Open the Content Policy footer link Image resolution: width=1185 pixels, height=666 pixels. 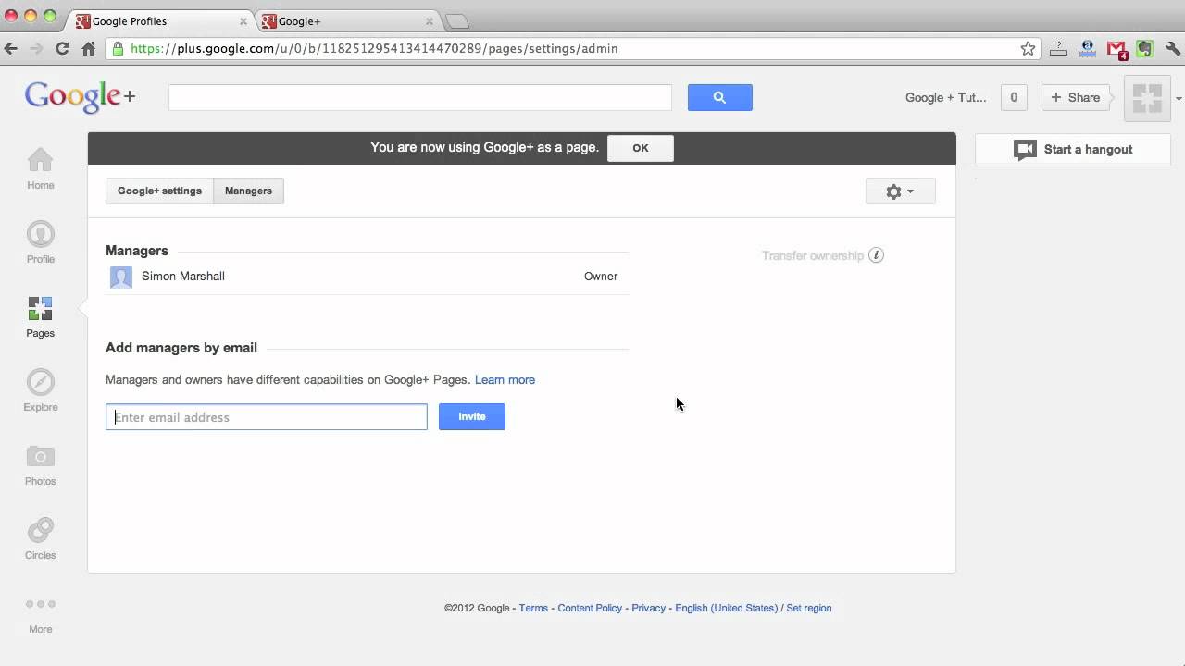pos(590,608)
